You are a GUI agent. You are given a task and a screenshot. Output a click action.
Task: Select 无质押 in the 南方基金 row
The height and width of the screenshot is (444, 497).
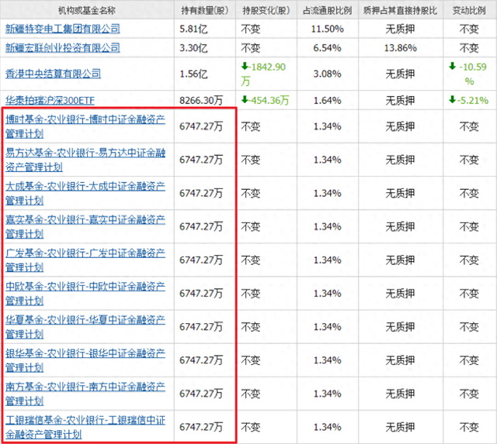[x=401, y=394]
